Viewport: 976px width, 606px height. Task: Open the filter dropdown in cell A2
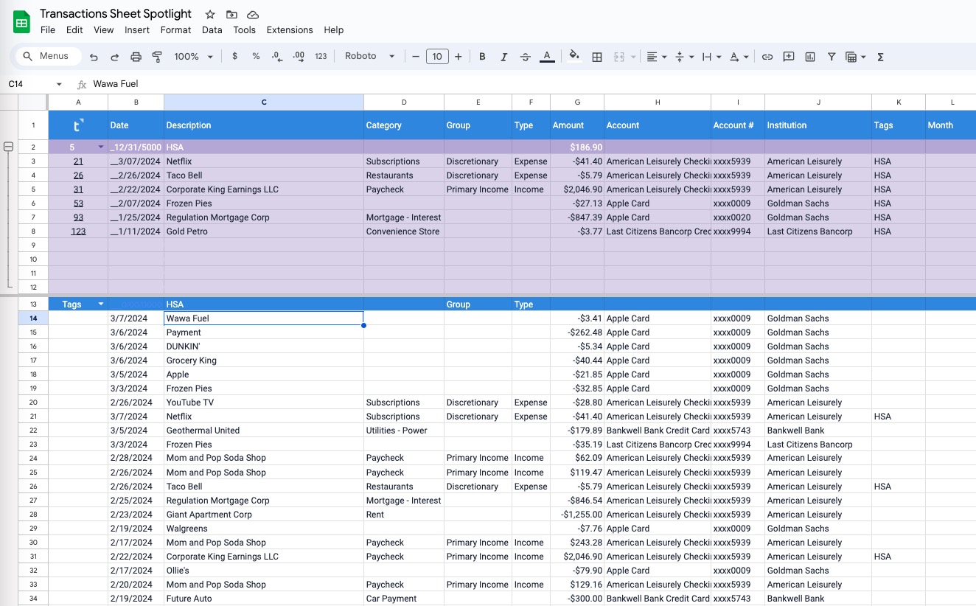click(101, 147)
